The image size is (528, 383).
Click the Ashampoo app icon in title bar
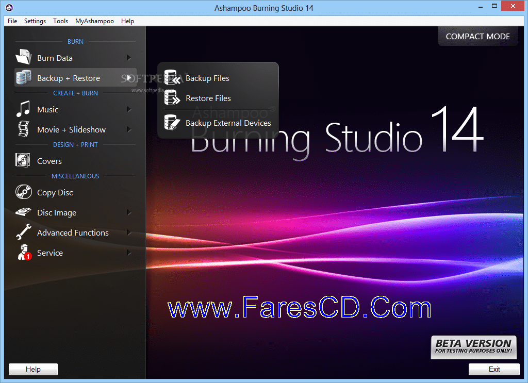(9, 7)
